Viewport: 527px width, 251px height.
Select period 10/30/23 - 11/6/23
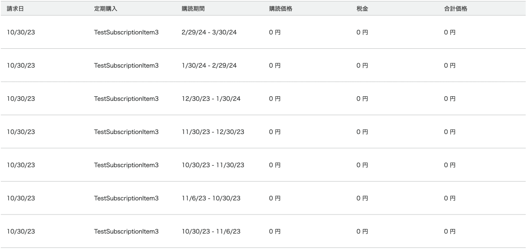tap(211, 231)
